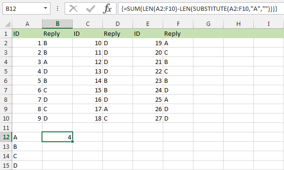Select row 12 header

click(6, 137)
